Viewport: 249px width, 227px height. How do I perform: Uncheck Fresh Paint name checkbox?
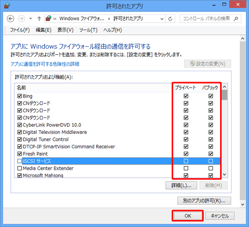pos(19,154)
